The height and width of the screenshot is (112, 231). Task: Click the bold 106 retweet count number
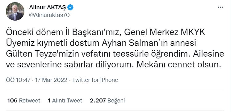click(x=12, y=101)
